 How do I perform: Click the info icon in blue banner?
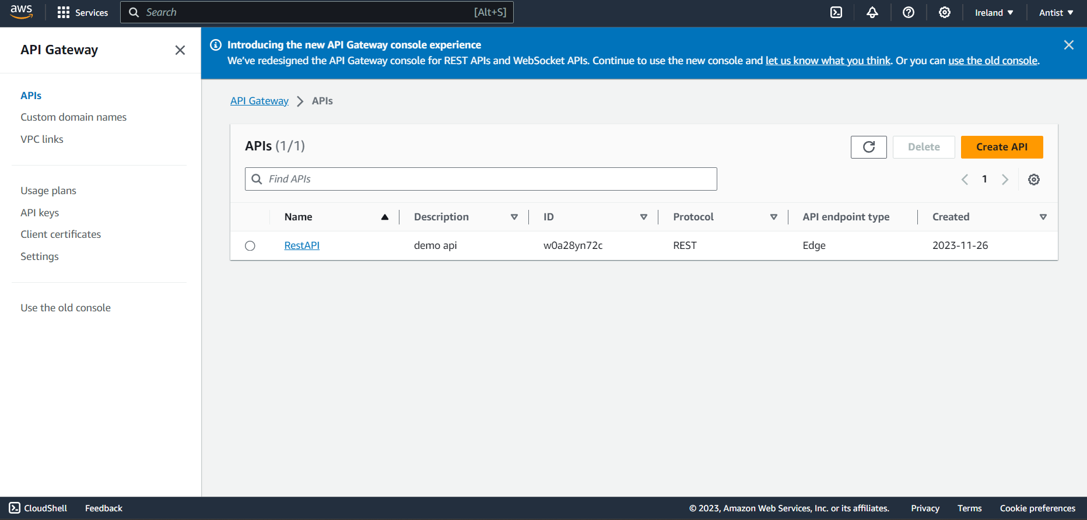[216, 45]
